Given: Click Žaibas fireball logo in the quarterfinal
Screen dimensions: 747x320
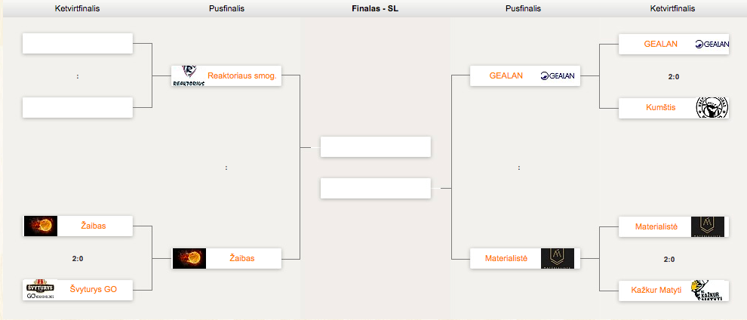Looking at the screenshot, I should (x=41, y=226).
